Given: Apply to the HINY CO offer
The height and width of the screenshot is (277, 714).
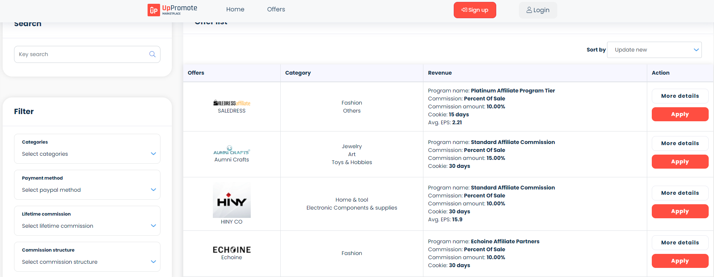Looking at the screenshot, I should point(680,211).
